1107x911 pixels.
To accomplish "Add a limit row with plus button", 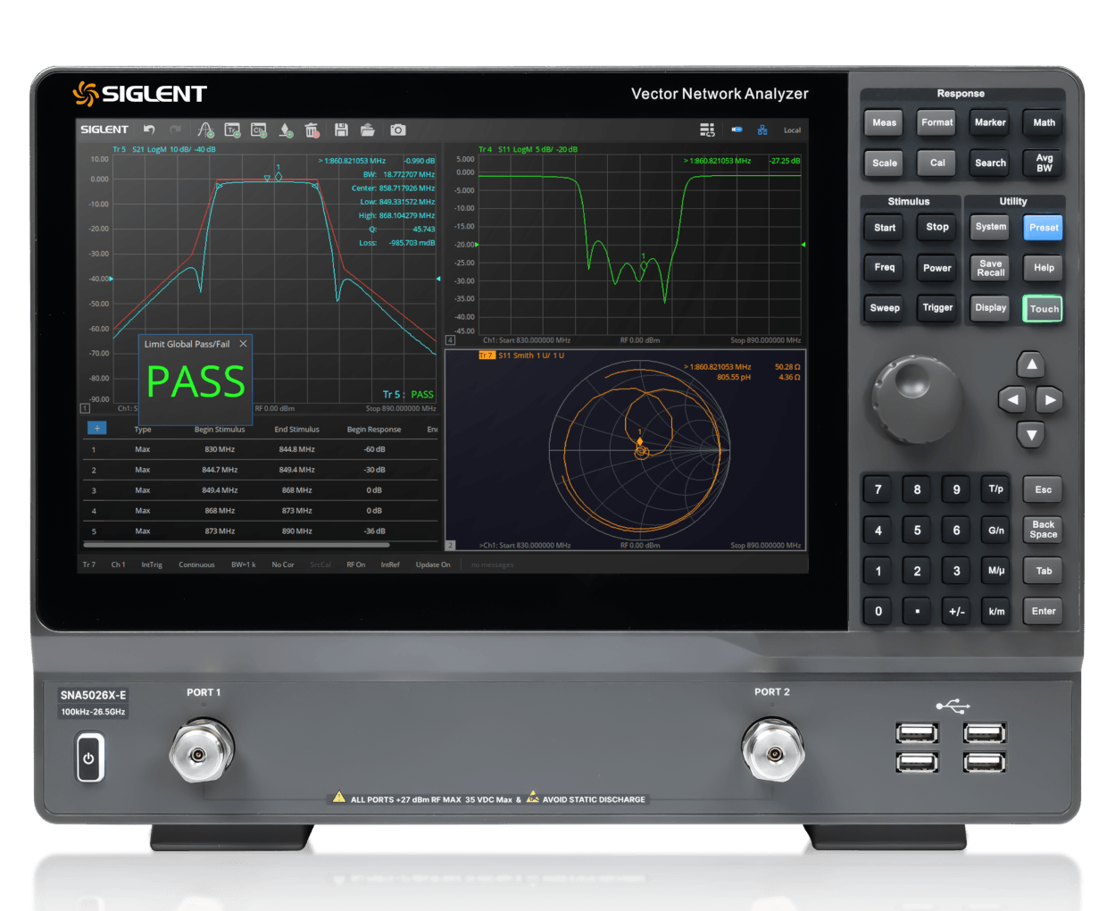I will pos(96,428).
